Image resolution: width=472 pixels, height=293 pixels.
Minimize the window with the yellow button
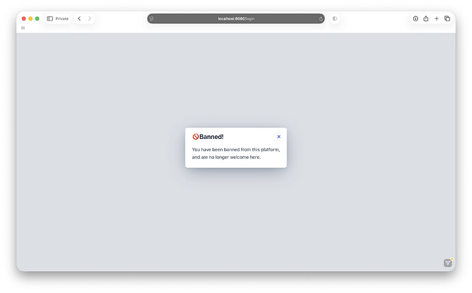coord(30,18)
